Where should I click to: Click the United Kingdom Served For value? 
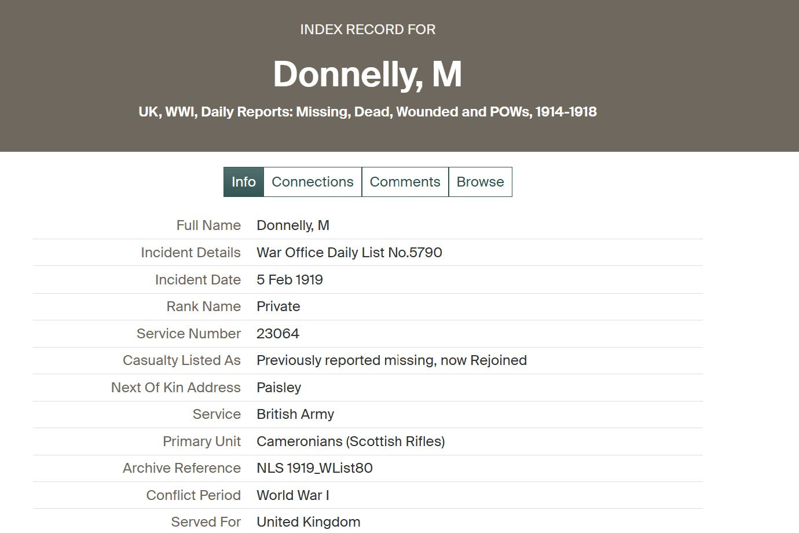tap(309, 522)
